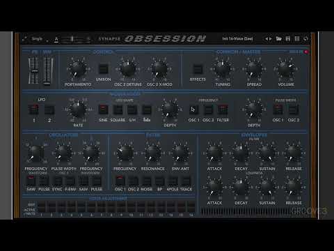Screen dimensions: 334x251
Task: Enable pulse width modulation for OSC 2
Action: click(x=294, y=109)
